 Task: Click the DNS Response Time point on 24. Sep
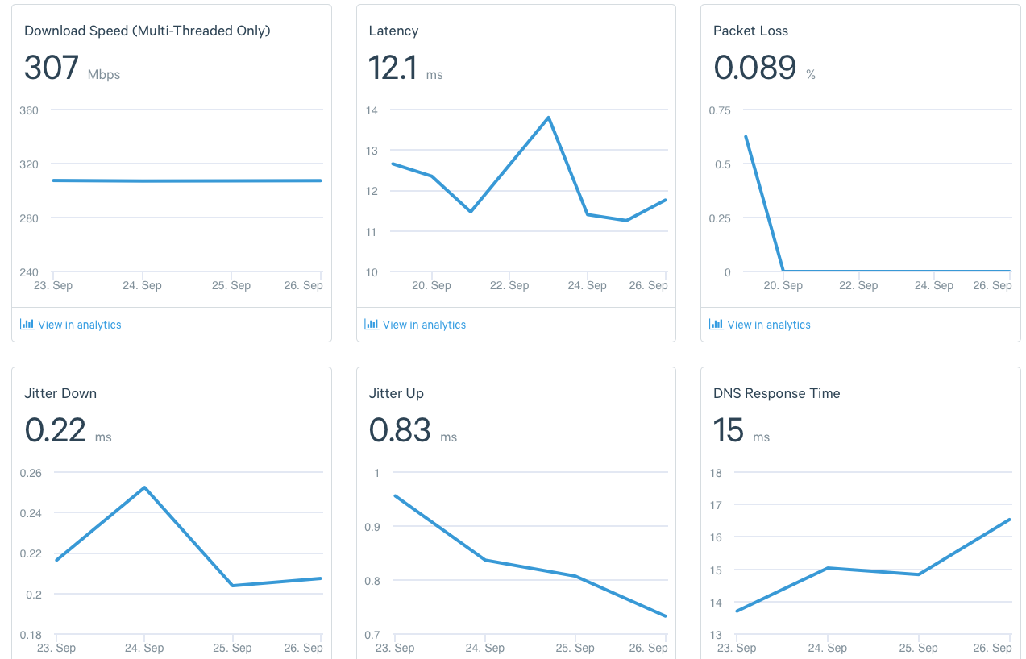(x=827, y=568)
